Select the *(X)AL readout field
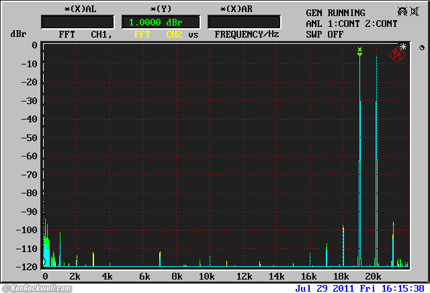The width and height of the screenshot is (430, 293). 77,22
